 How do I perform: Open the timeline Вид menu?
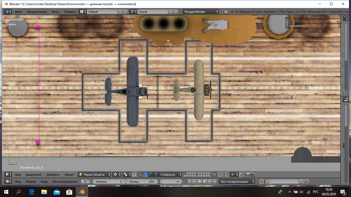click(18, 182)
